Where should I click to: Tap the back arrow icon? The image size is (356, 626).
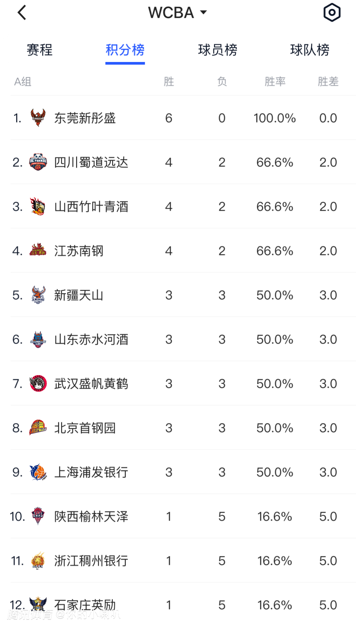tap(22, 13)
